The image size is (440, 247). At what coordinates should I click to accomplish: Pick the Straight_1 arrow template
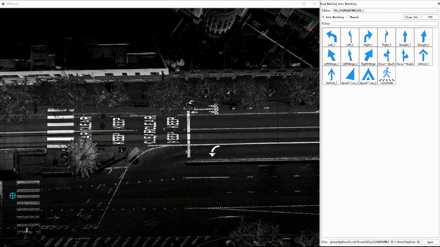click(x=405, y=37)
